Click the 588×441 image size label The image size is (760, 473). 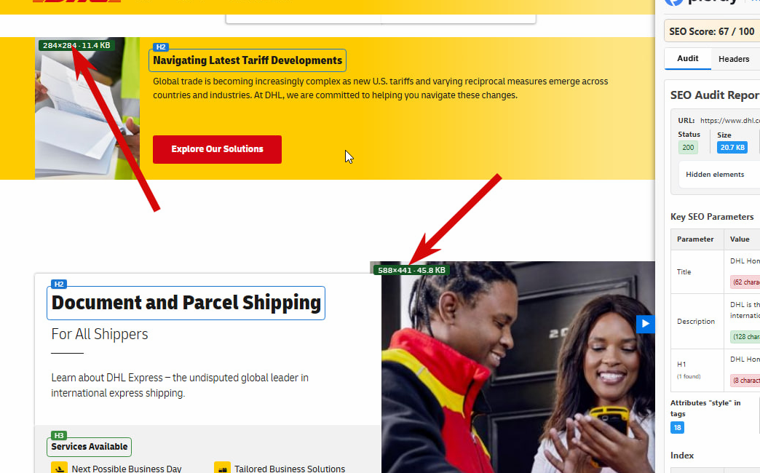411,270
